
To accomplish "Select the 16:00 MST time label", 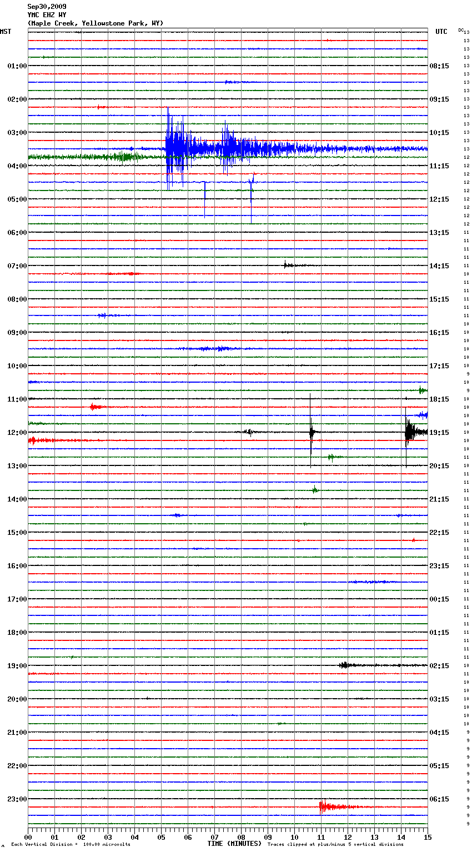I will [17, 566].
